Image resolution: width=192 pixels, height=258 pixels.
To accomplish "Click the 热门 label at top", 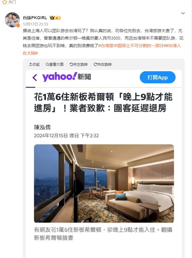I will tap(12, 2).
